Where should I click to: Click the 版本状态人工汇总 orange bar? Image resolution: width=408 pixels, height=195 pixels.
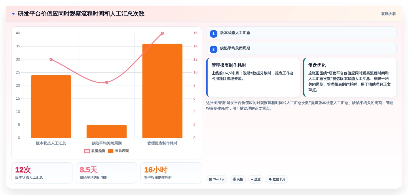tap(51, 107)
